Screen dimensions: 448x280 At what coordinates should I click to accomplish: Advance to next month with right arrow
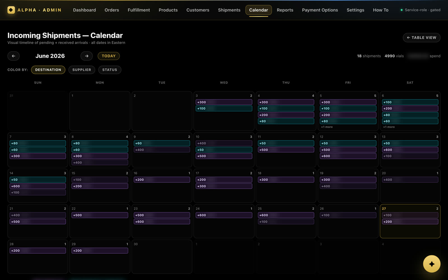(87, 56)
